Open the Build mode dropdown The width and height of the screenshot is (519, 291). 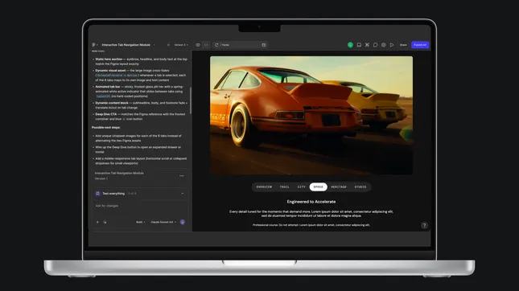point(141,222)
